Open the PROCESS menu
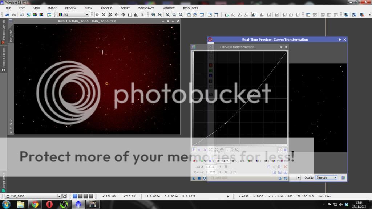The height and width of the screenshot is (209, 372). pyautogui.click(x=106, y=8)
